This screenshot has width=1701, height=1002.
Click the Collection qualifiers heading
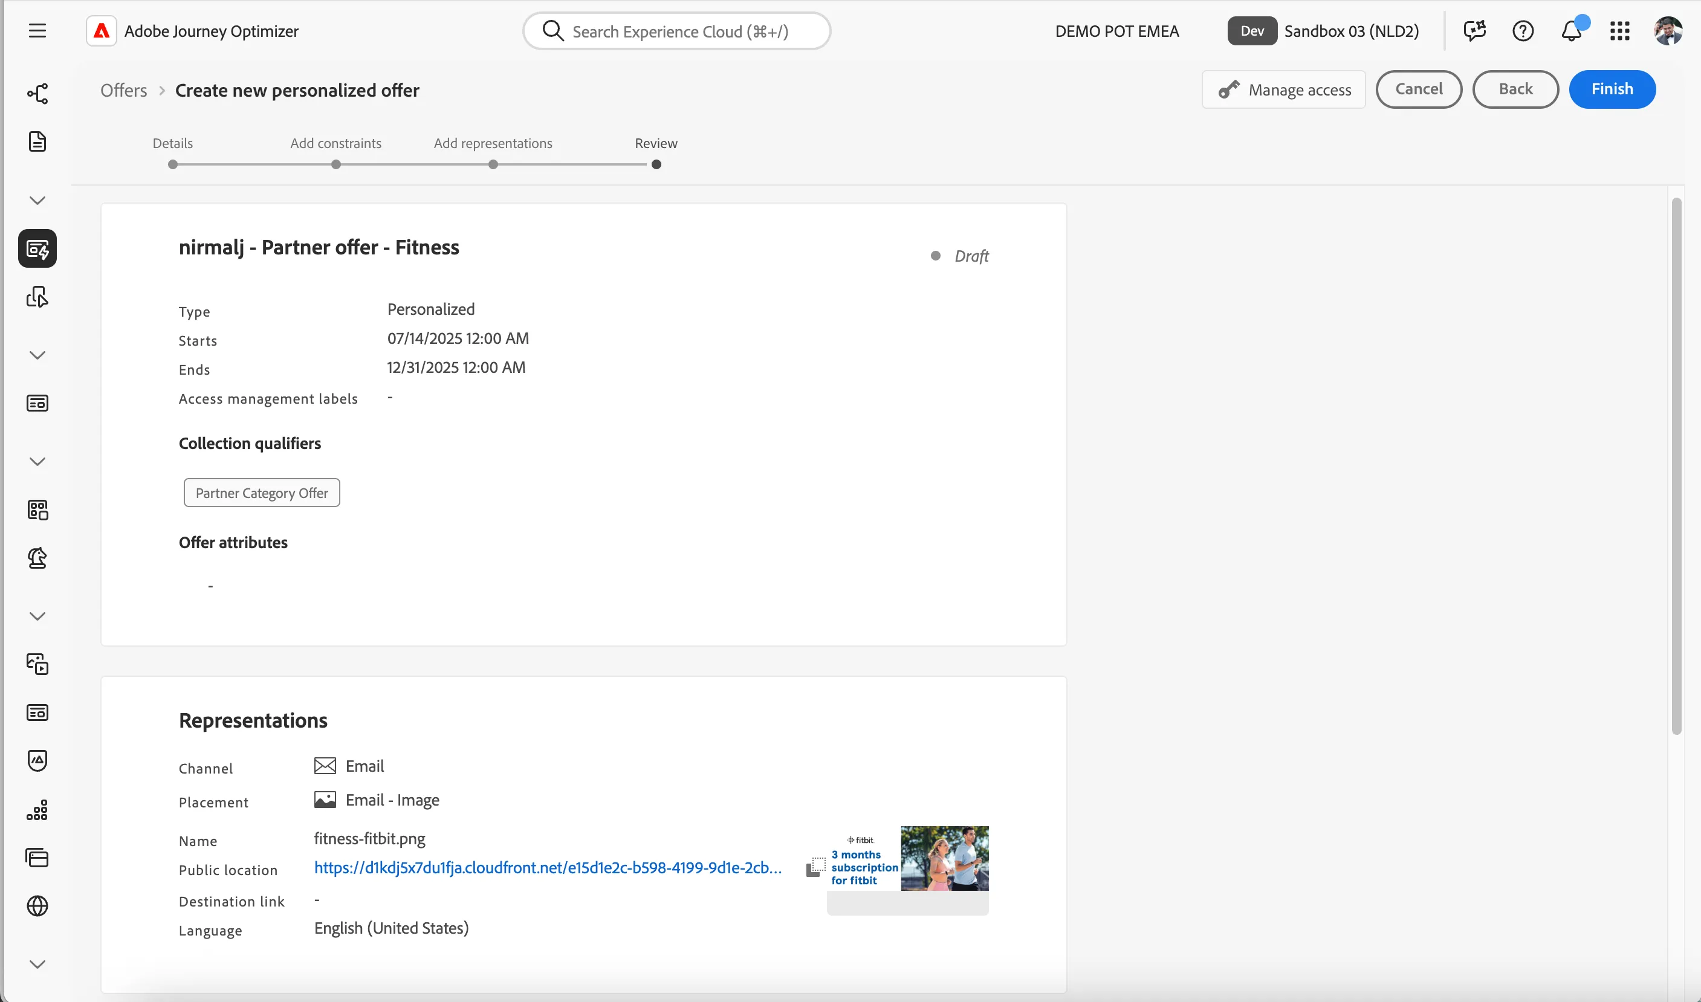(250, 444)
